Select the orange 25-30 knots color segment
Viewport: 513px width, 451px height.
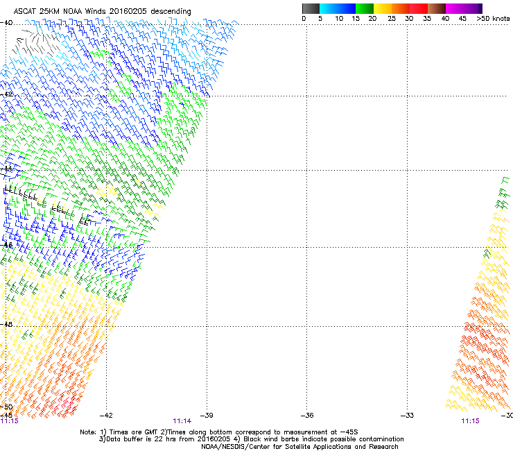tap(401, 8)
